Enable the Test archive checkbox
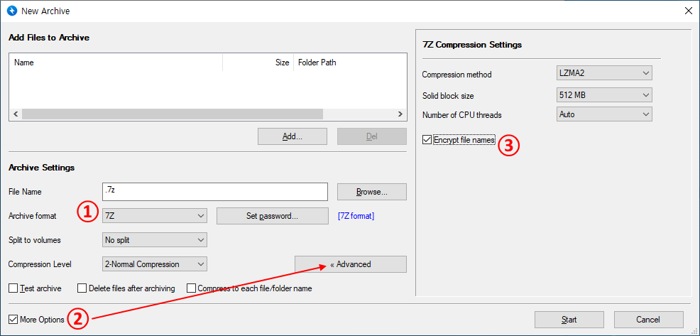This screenshot has width=700, height=336. (13, 288)
